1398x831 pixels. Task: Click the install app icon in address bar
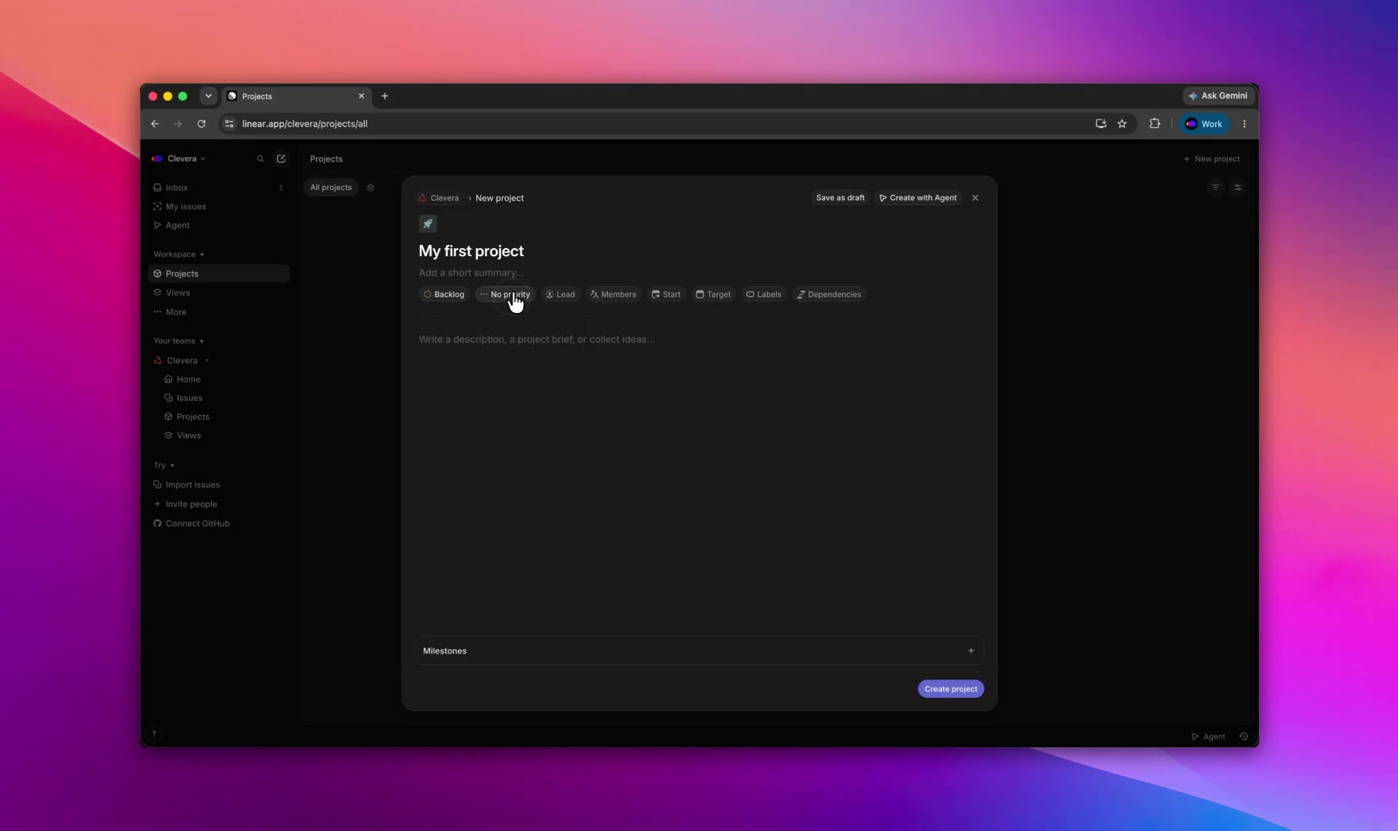pyautogui.click(x=1101, y=124)
